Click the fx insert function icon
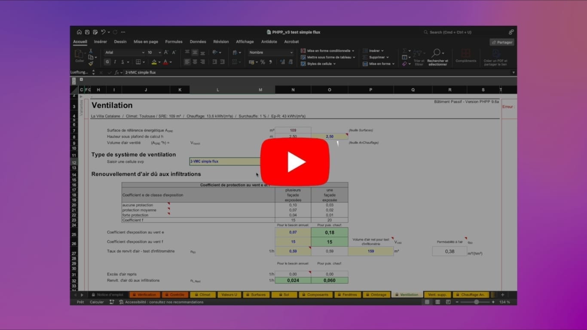Viewport: 587px width, 330px height. click(117, 73)
